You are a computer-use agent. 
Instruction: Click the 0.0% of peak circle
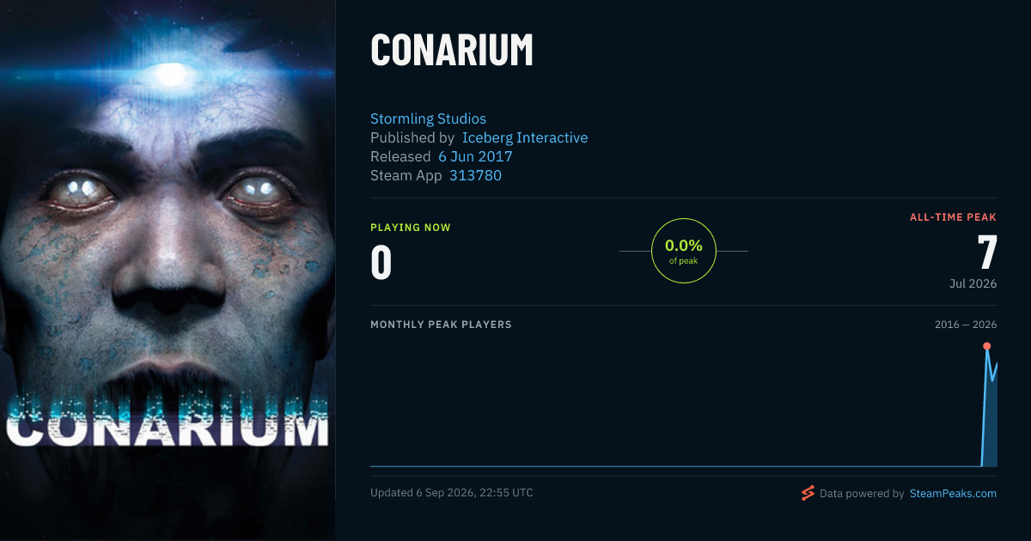(x=684, y=251)
